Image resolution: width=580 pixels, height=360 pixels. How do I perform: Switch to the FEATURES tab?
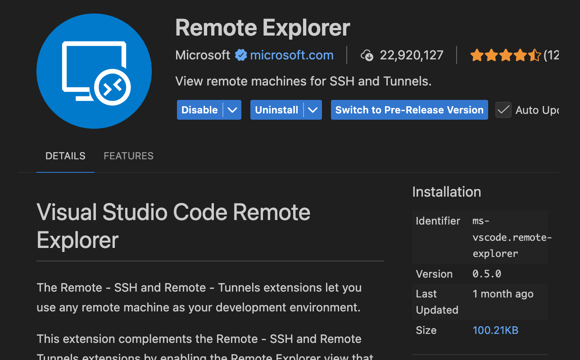point(128,156)
